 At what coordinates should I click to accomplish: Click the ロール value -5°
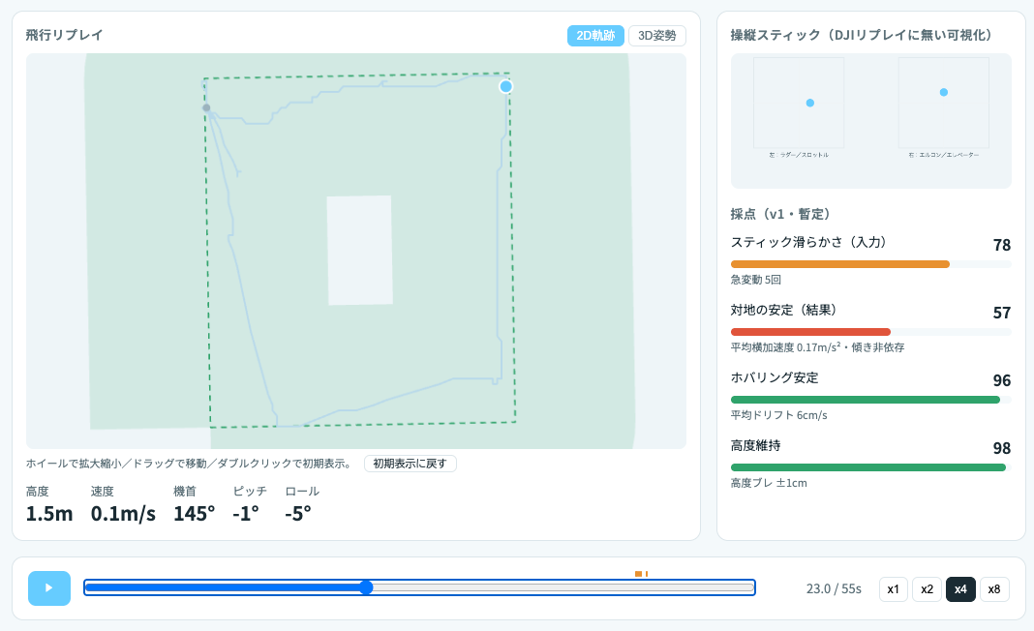pos(298,514)
